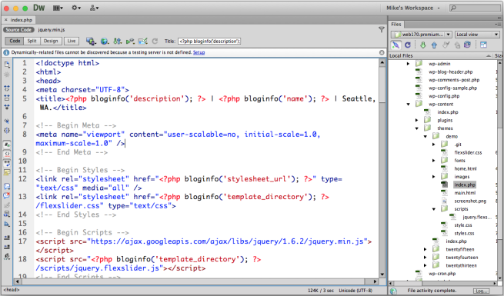
Task: Click the Synchronize with remote server icon
Action: pos(467,45)
